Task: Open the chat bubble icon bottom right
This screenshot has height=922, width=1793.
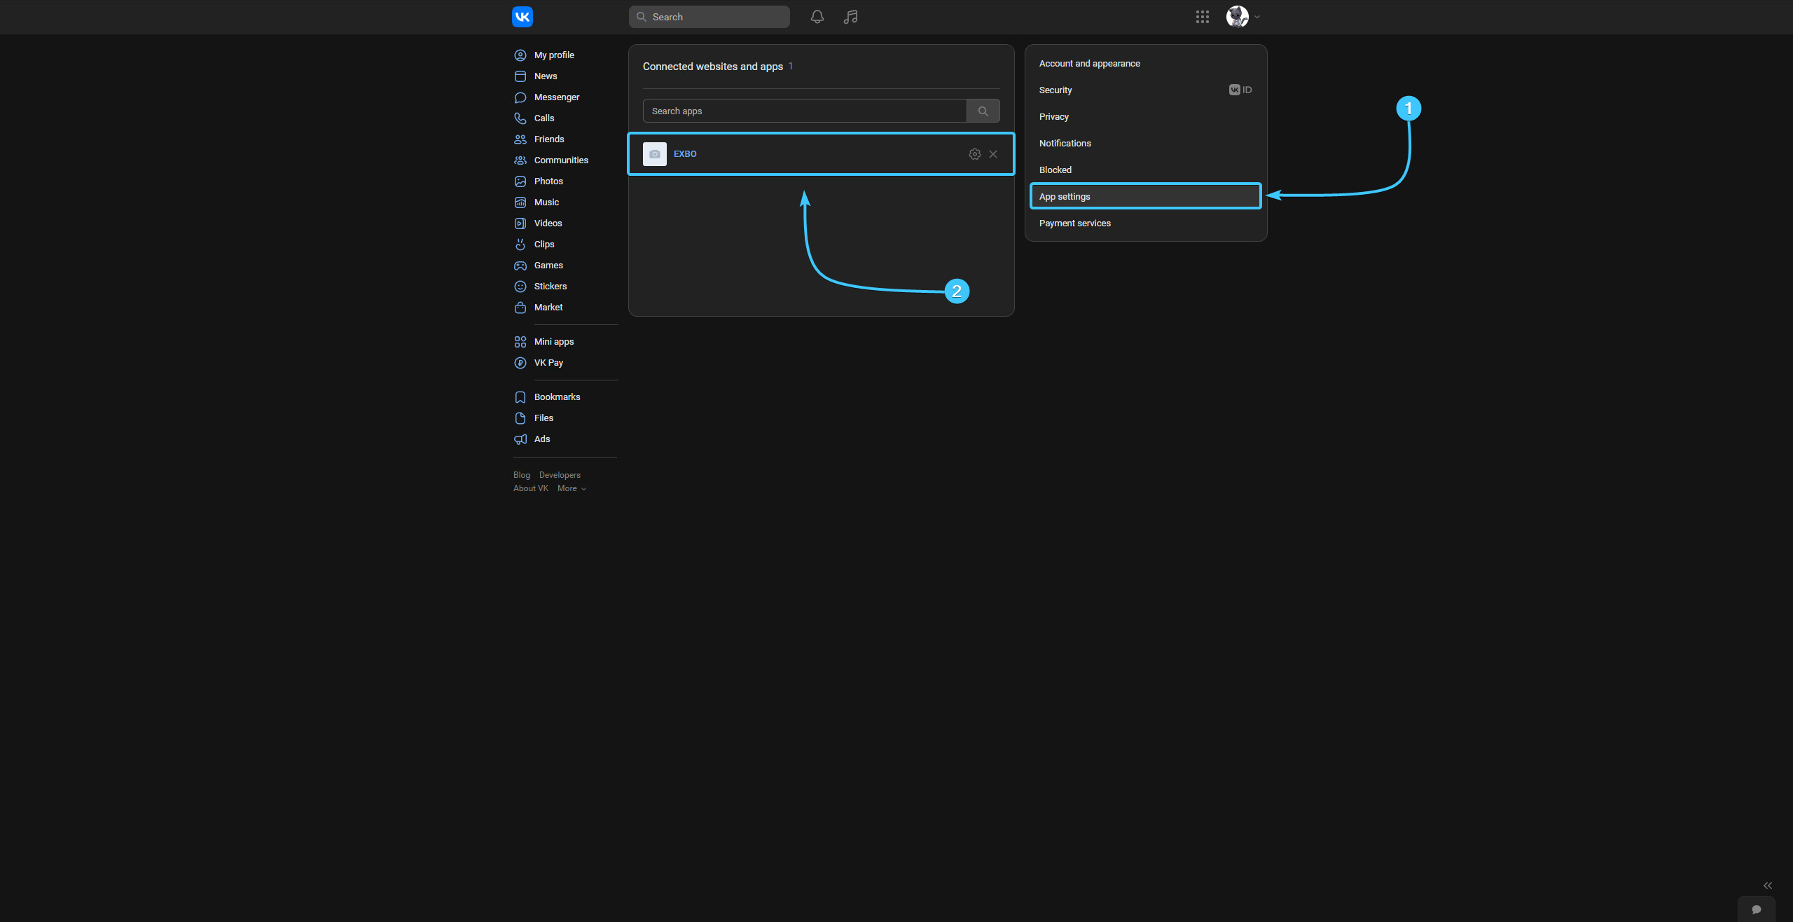Action: 1756,909
